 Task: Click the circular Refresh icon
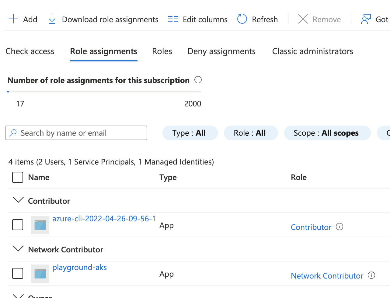[x=242, y=19]
